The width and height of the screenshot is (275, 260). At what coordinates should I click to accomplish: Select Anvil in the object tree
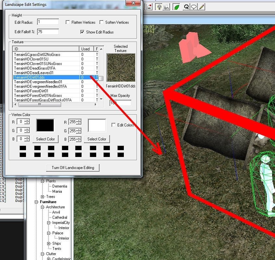tap(56, 212)
